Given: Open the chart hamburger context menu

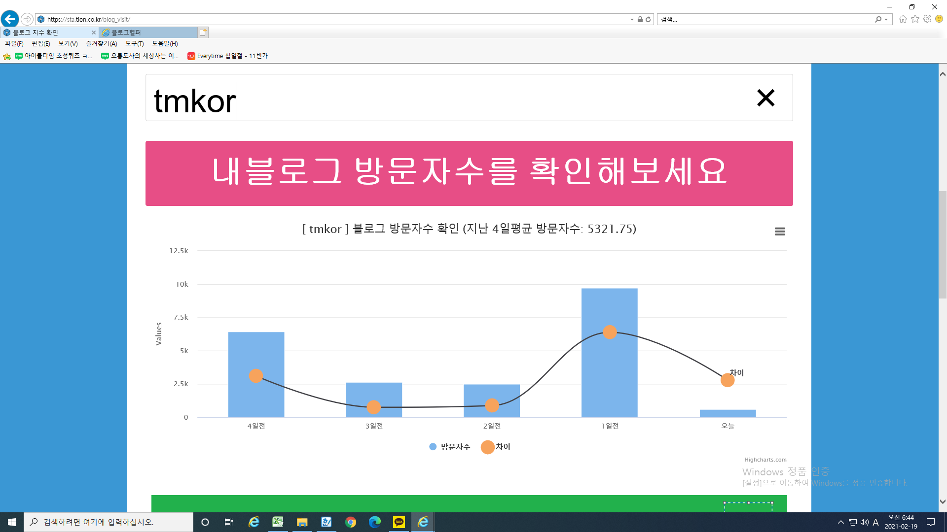Looking at the screenshot, I should coord(780,232).
